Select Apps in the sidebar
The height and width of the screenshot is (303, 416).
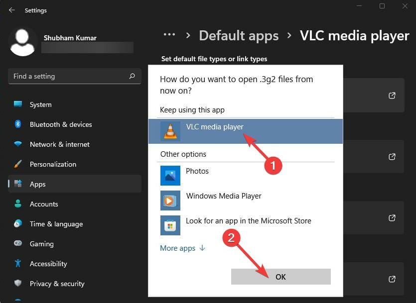coord(75,184)
